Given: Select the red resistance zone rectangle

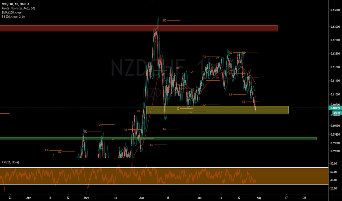Looking at the screenshot, I should 139,28.
